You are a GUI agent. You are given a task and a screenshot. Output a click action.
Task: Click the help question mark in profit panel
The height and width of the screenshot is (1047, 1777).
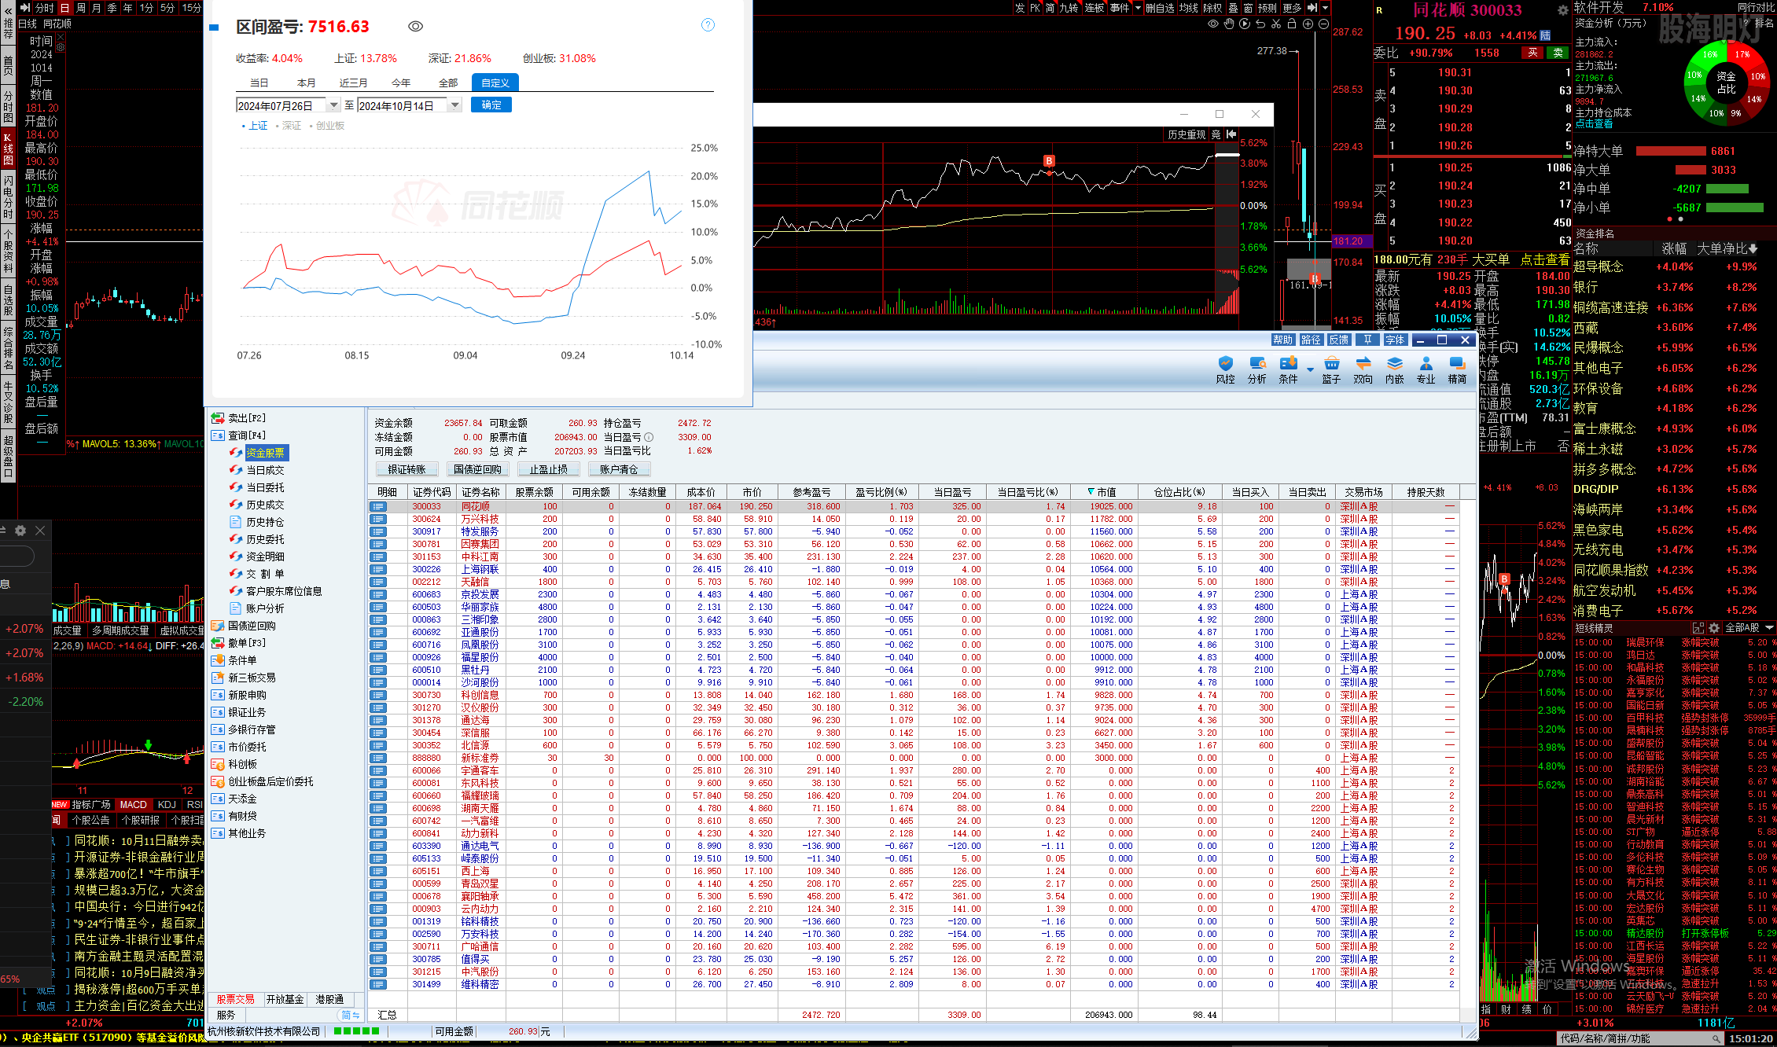[708, 25]
